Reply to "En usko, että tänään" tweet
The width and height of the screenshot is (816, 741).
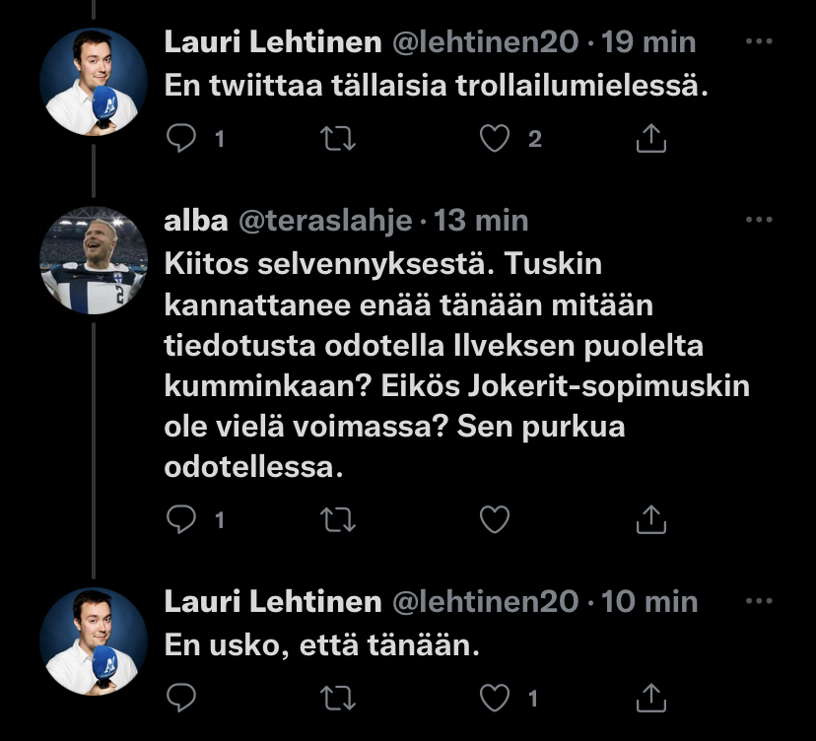(182, 698)
